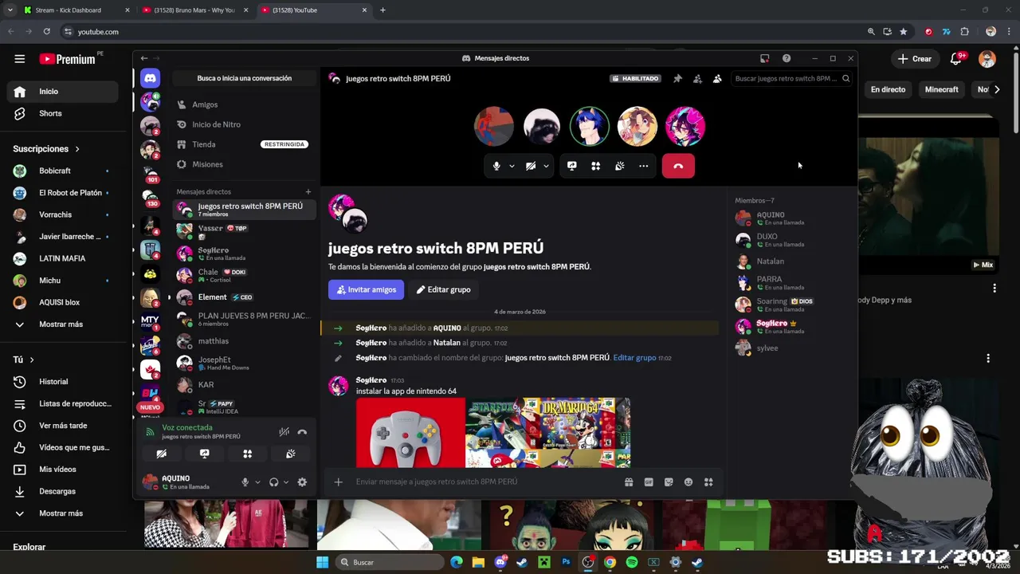Open PLAN JUEVES 8 PM PERU group

pos(244,319)
